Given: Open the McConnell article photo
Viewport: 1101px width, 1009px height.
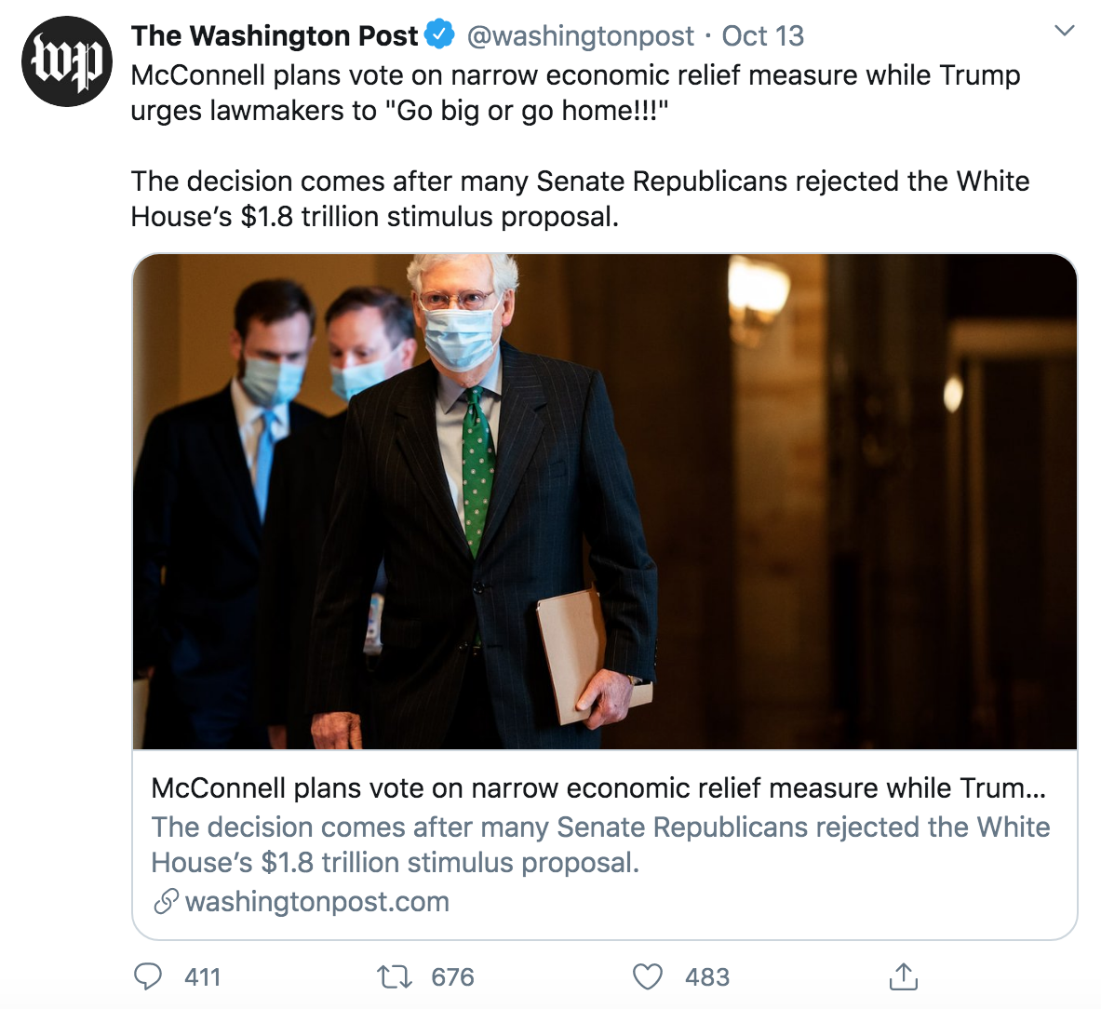Looking at the screenshot, I should tap(605, 501).
